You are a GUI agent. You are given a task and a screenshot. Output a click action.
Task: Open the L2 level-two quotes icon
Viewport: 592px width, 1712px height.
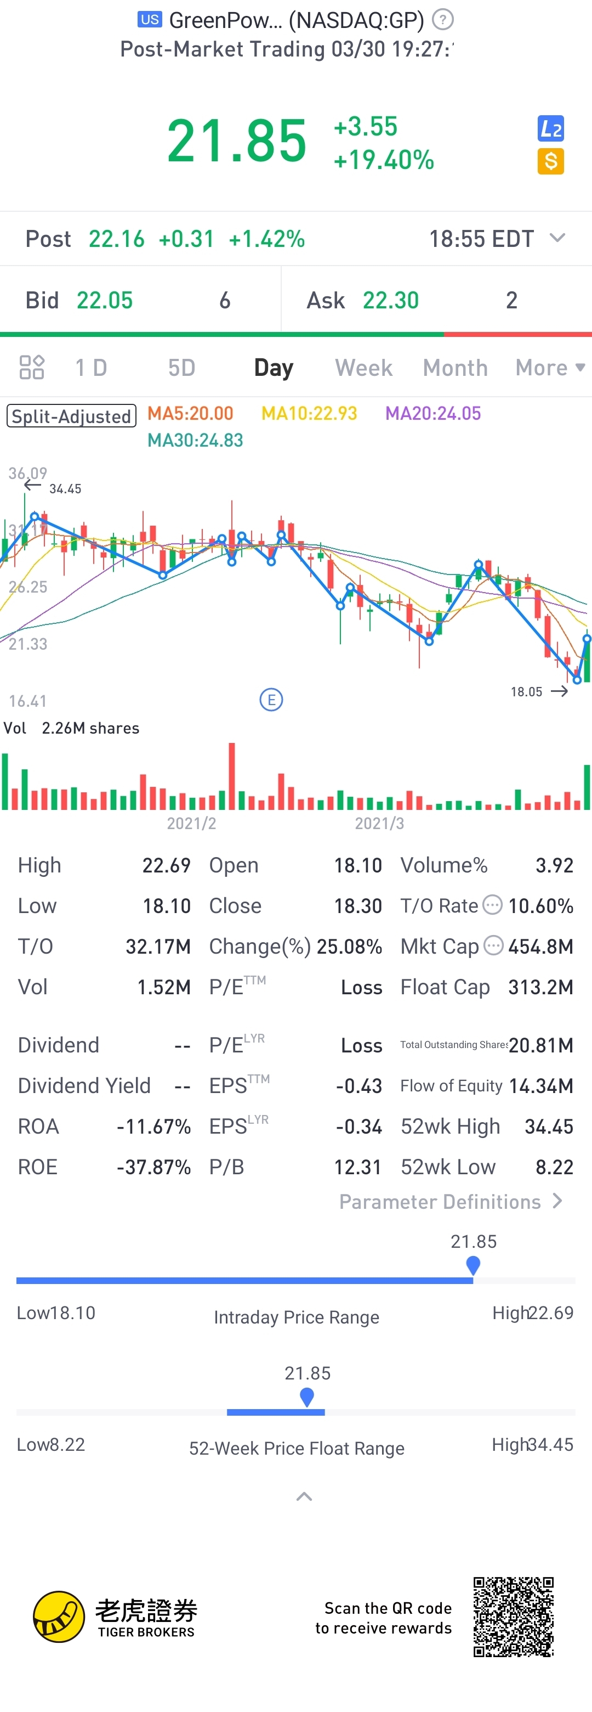[x=551, y=129]
